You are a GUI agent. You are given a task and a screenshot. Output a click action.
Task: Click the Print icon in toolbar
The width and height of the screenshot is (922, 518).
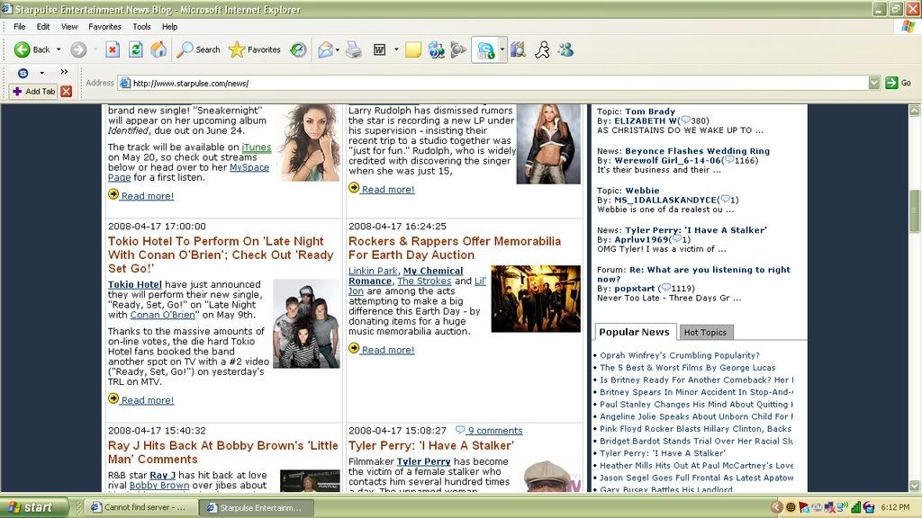[x=354, y=49]
